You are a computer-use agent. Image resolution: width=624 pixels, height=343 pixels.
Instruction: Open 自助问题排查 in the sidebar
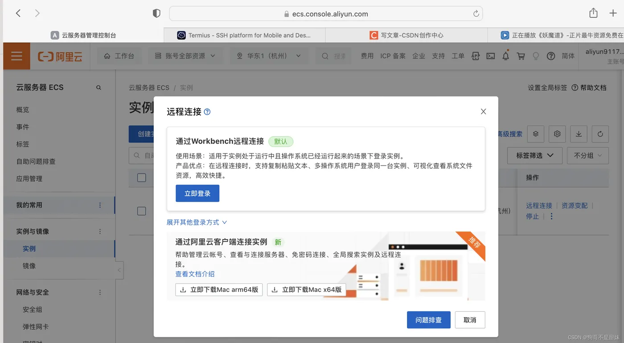(x=36, y=161)
